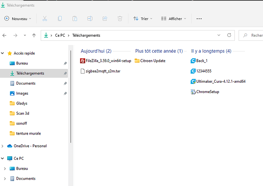The height and width of the screenshot is (186, 263).
Task: Open the FileZilla_3.59.0_win64-setup file
Action: tap(108, 61)
